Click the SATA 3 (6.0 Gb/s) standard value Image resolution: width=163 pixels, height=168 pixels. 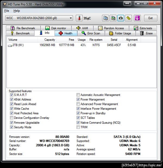click(x=127, y=137)
